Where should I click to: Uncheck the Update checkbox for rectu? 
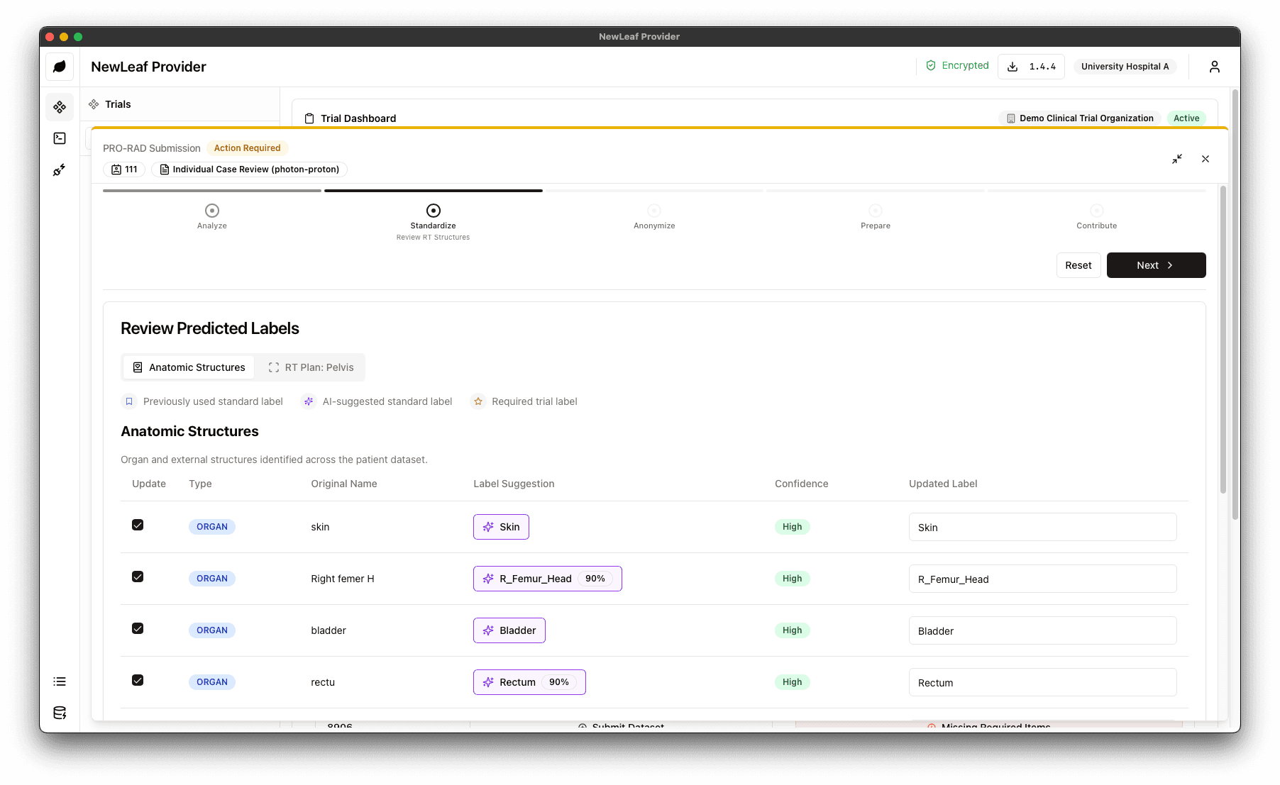[138, 680]
